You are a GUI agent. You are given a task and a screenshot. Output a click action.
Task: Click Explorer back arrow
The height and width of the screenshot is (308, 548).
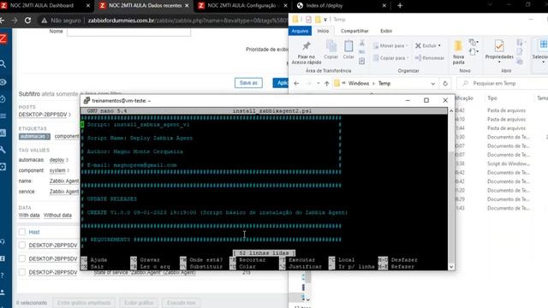coord(296,84)
